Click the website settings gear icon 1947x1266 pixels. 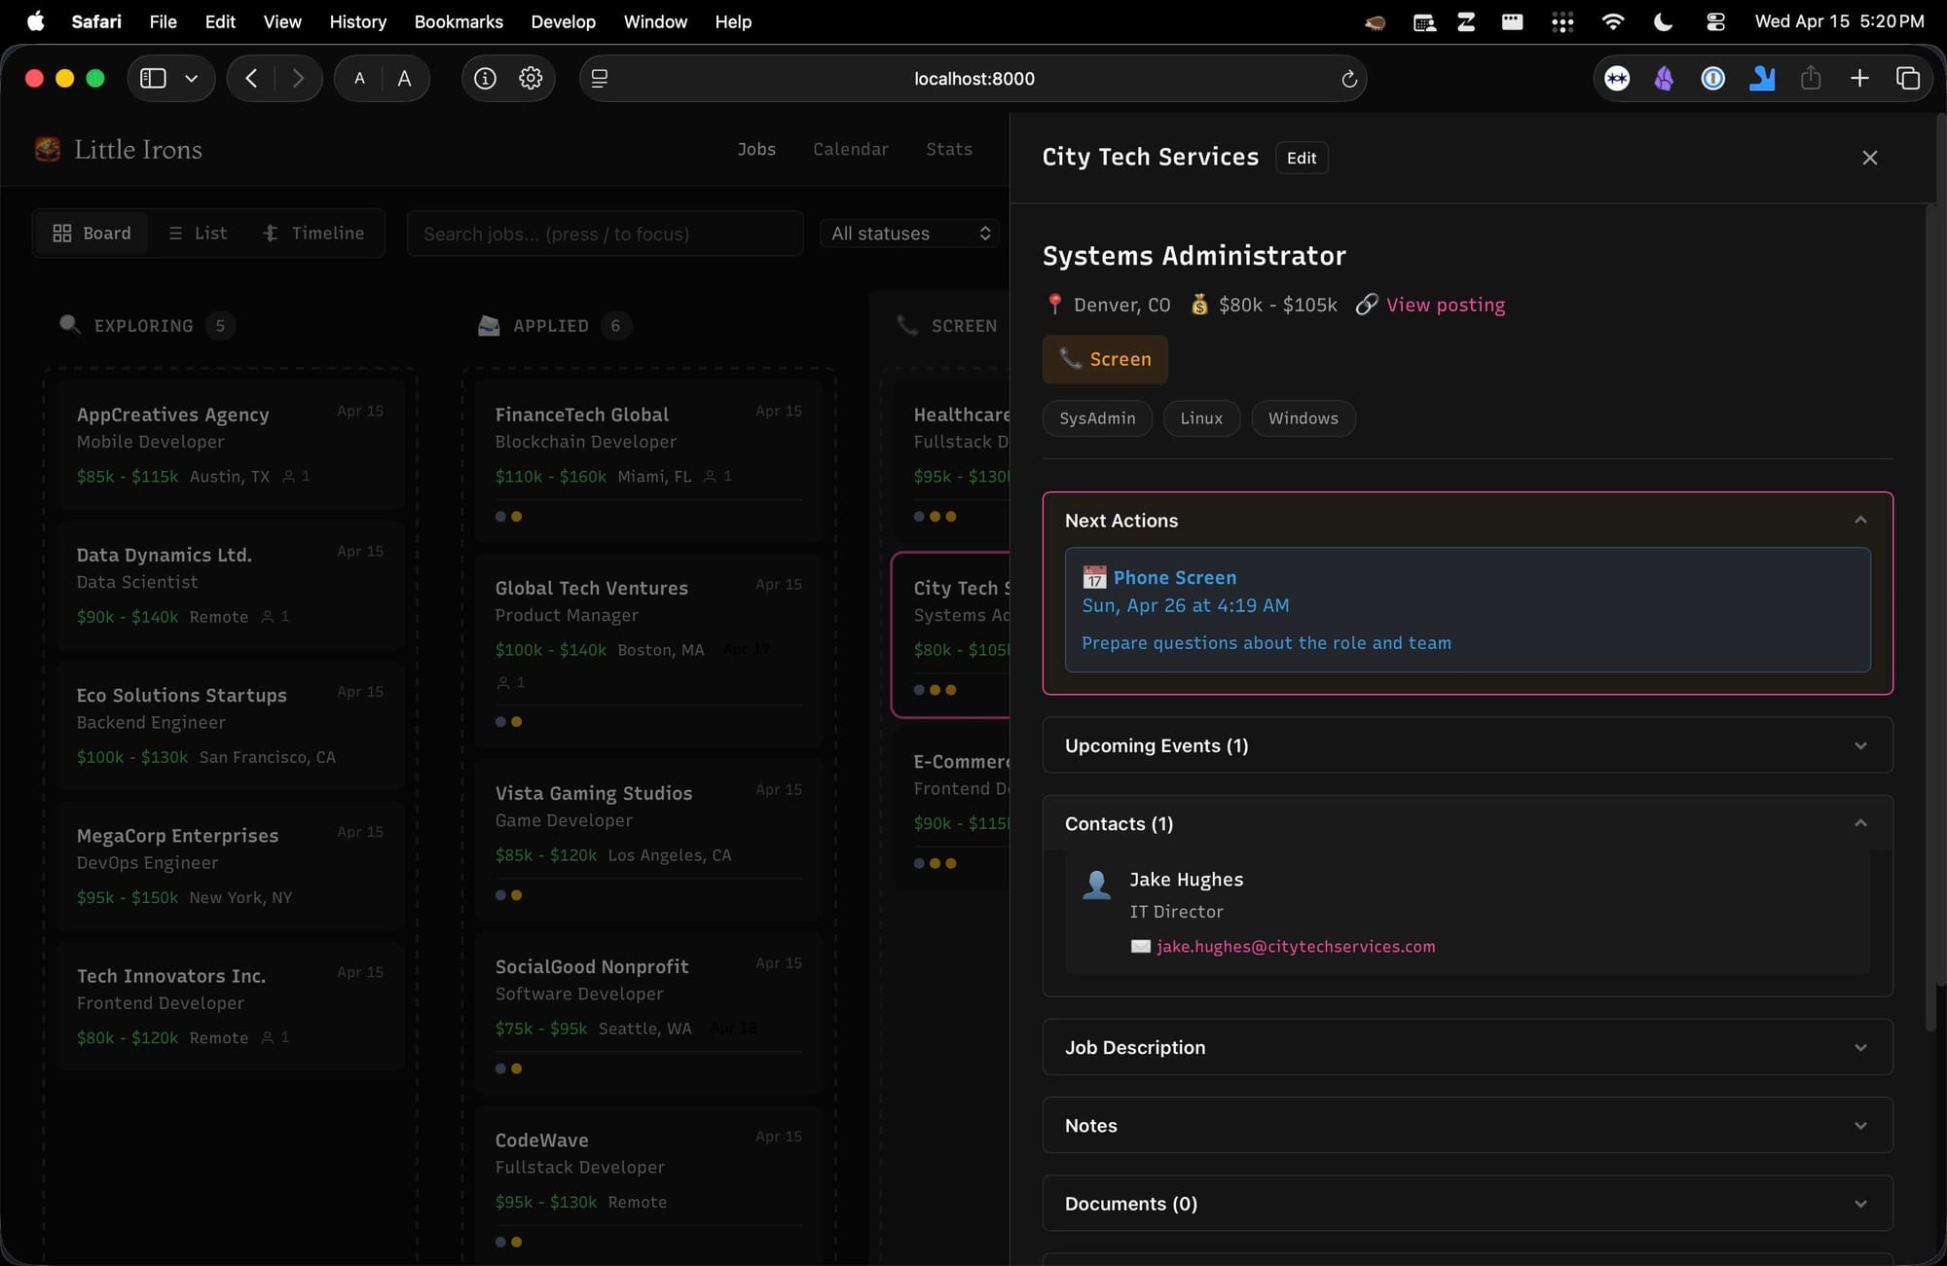531,79
